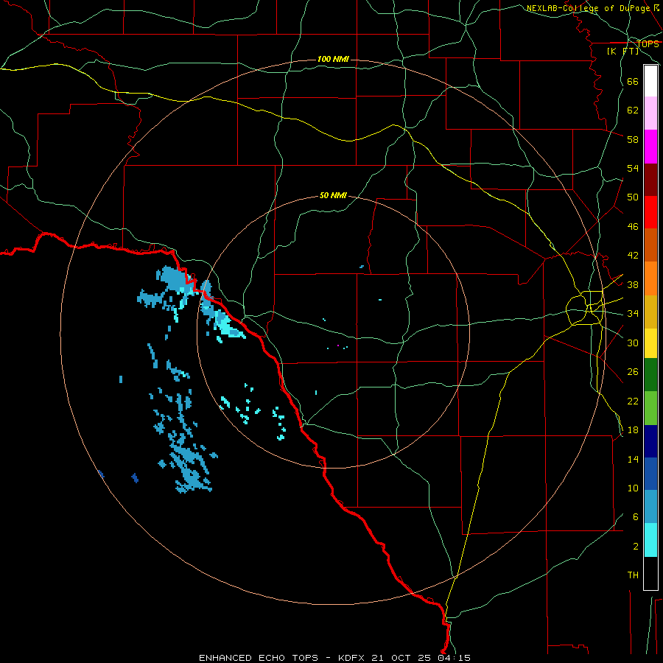
Task: Click the white color band above 66
Action: pyautogui.click(x=650, y=81)
